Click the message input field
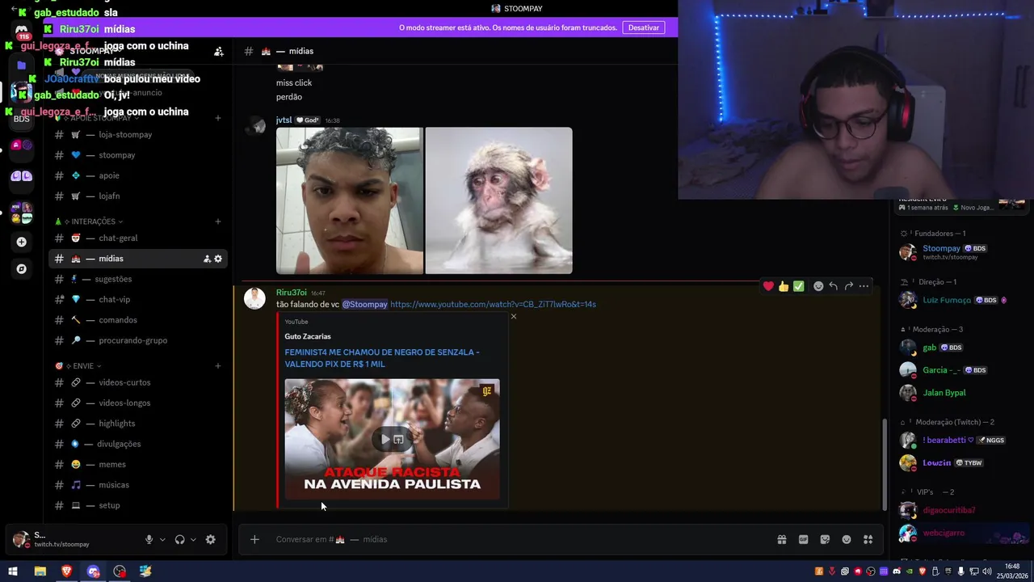The height and width of the screenshot is (582, 1034). [x=517, y=539]
